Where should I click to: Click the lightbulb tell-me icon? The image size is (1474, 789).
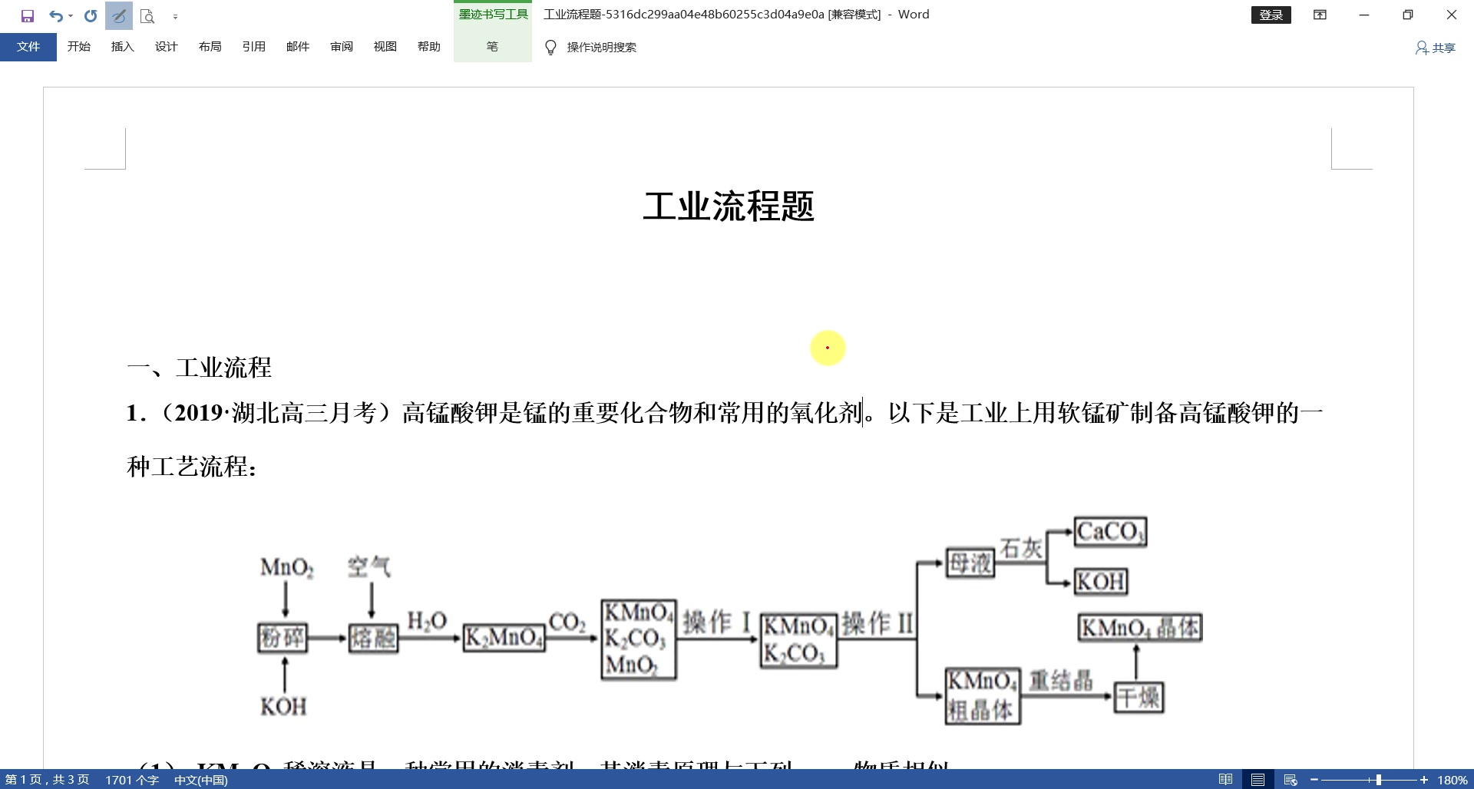pyautogui.click(x=550, y=48)
